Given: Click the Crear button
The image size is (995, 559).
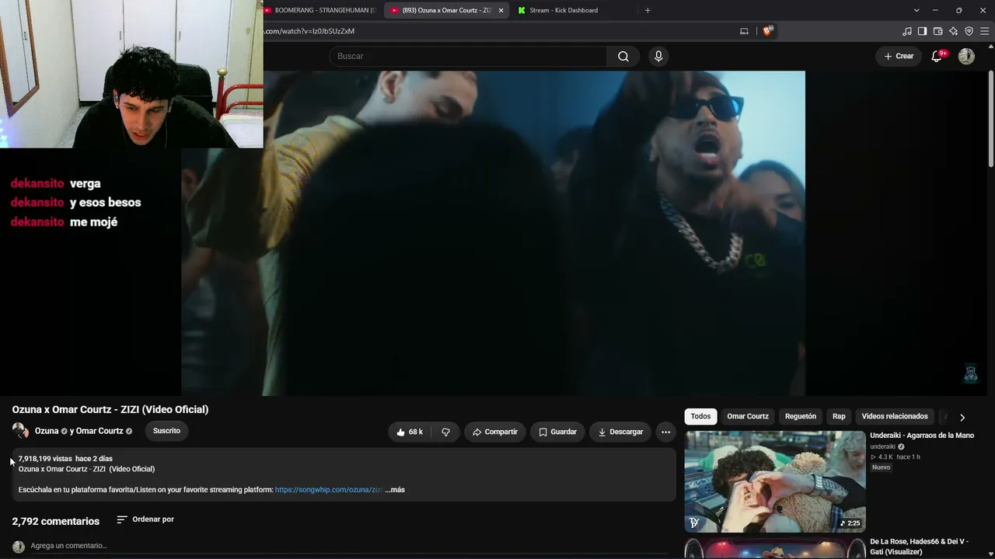Looking at the screenshot, I should point(899,56).
